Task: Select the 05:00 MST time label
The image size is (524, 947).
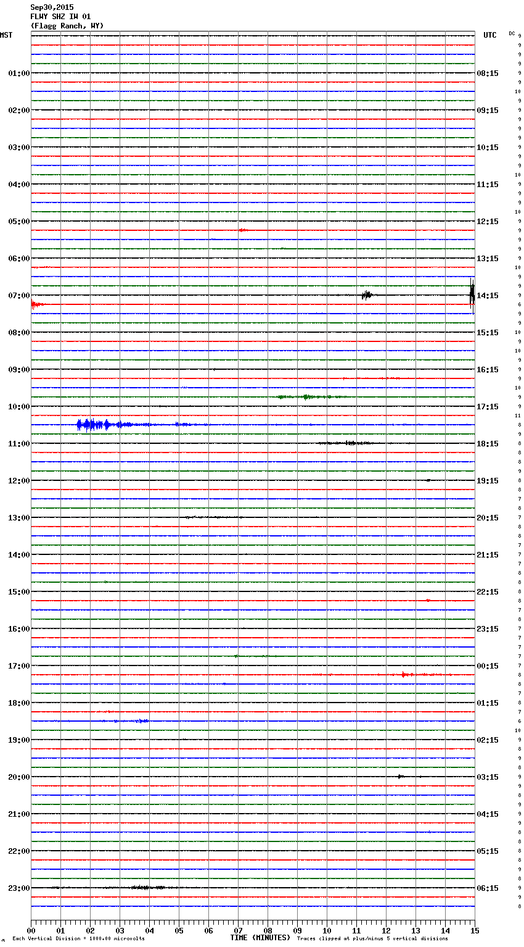Action: [19, 222]
